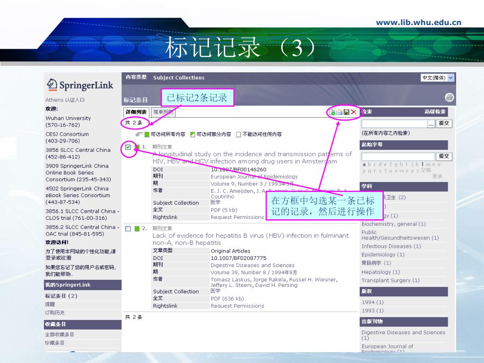The height and width of the screenshot is (363, 484).
Task: Open Digestive Diseases and Sciences journal link
Action: [x=252, y=265]
